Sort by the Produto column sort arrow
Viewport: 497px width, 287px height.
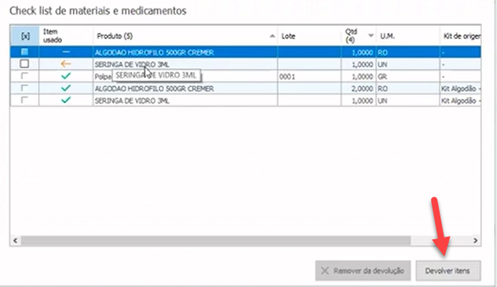click(272, 36)
